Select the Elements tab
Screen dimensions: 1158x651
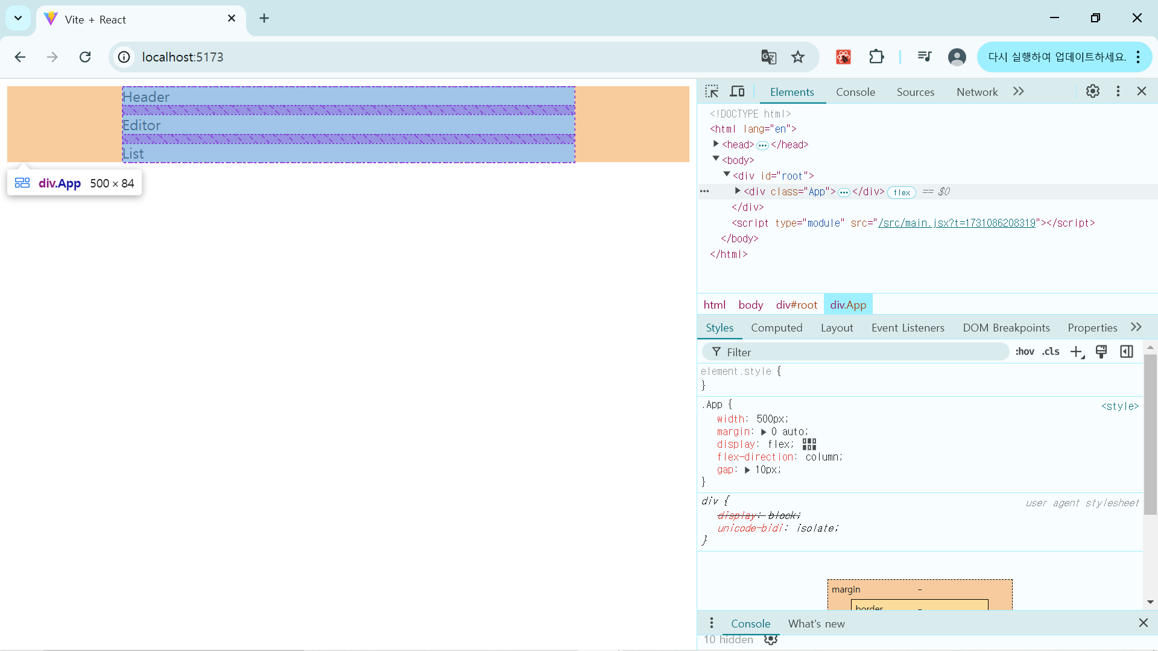coord(792,92)
